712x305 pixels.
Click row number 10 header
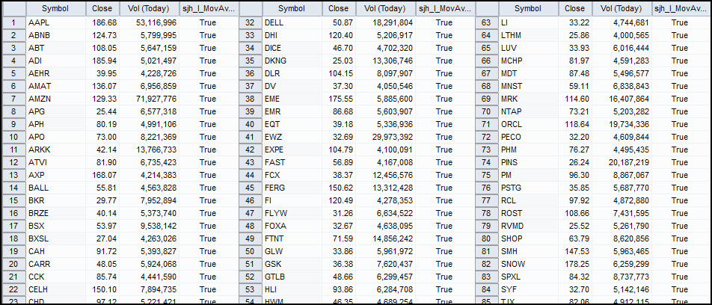13,137
